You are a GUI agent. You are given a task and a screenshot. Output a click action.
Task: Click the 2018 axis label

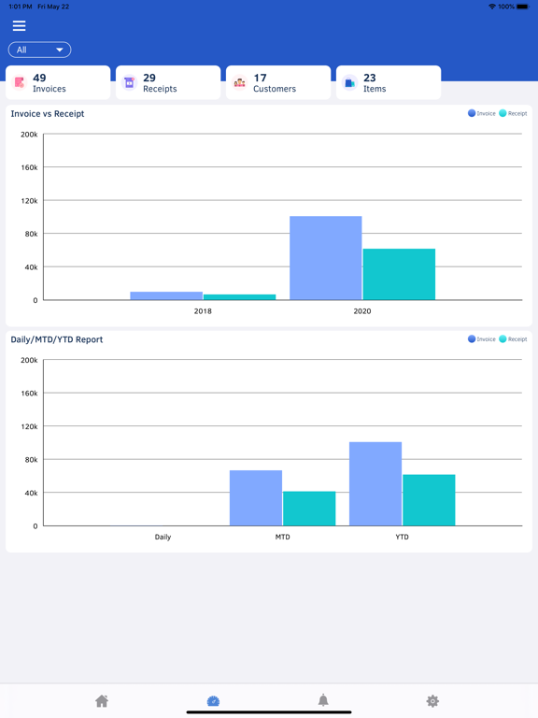[203, 311]
